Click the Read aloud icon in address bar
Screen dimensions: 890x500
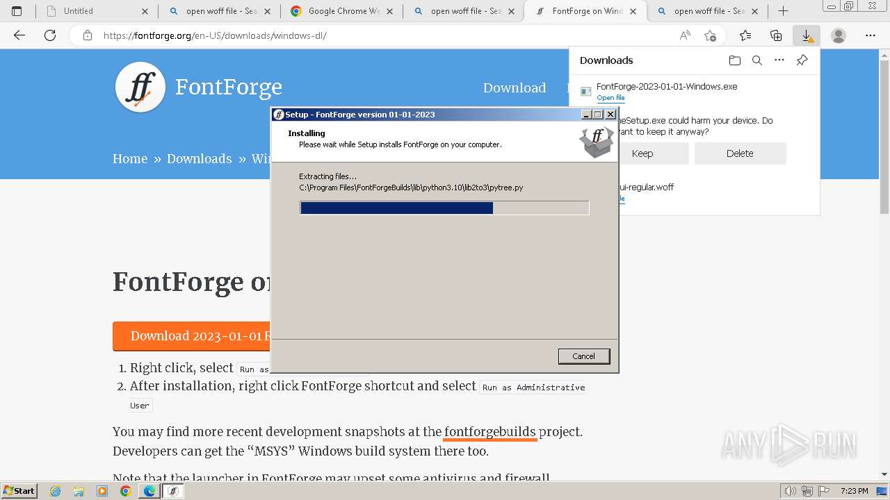pyautogui.click(x=685, y=35)
